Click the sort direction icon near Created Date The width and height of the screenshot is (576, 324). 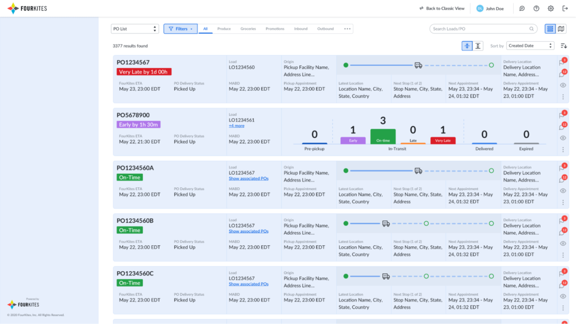(564, 45)
